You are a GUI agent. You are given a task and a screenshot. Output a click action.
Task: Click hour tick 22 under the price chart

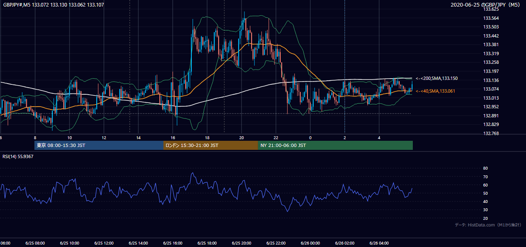(276, 138)
